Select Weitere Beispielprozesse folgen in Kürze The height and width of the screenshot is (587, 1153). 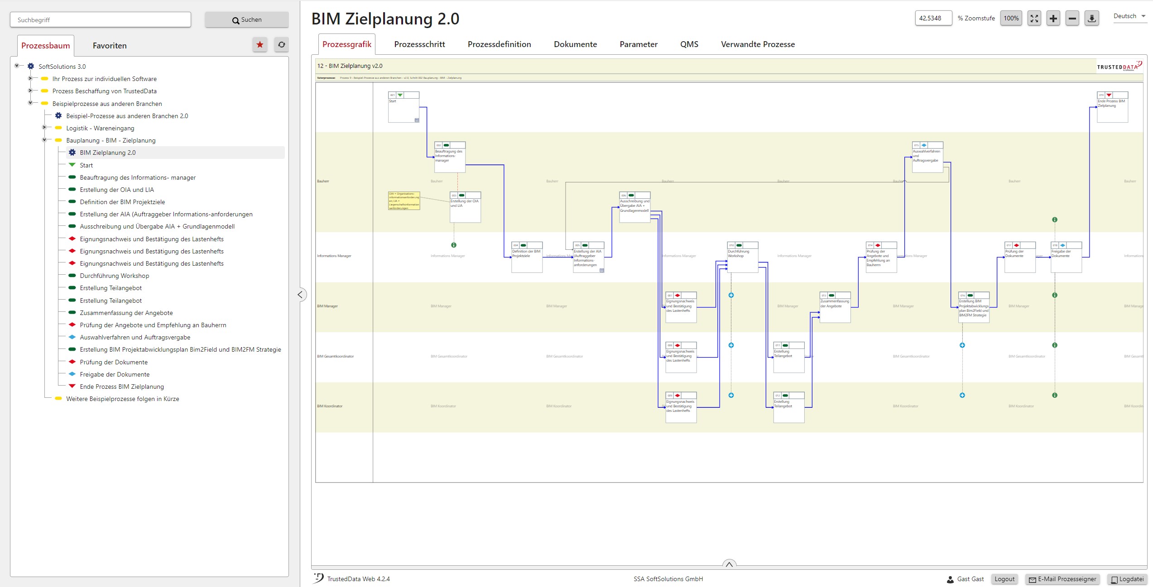click(123, 399)
